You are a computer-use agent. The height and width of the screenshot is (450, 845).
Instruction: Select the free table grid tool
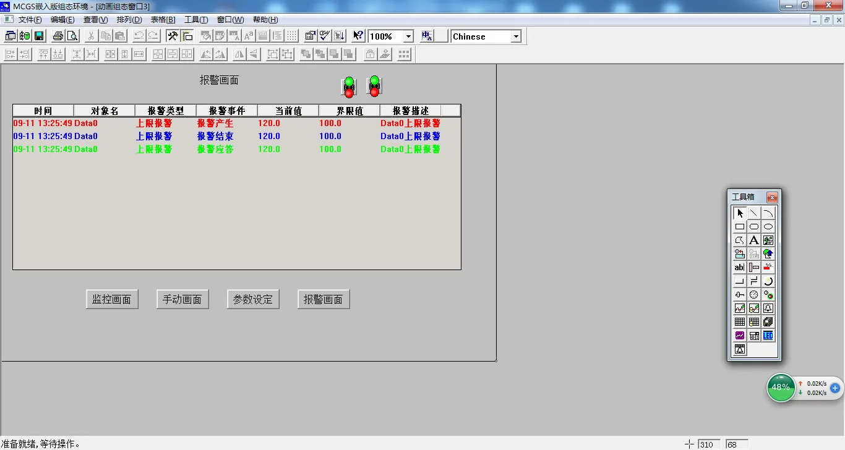(740, 322)
